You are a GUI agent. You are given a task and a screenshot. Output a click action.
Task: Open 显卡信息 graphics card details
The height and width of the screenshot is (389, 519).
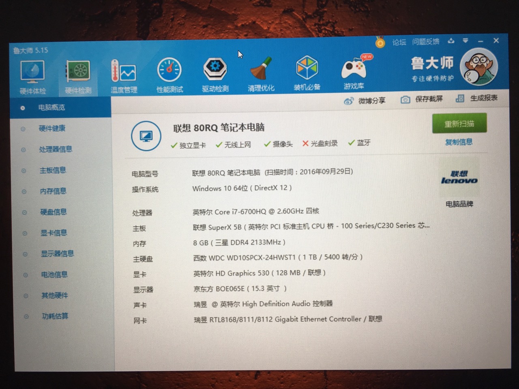[53, 233]
